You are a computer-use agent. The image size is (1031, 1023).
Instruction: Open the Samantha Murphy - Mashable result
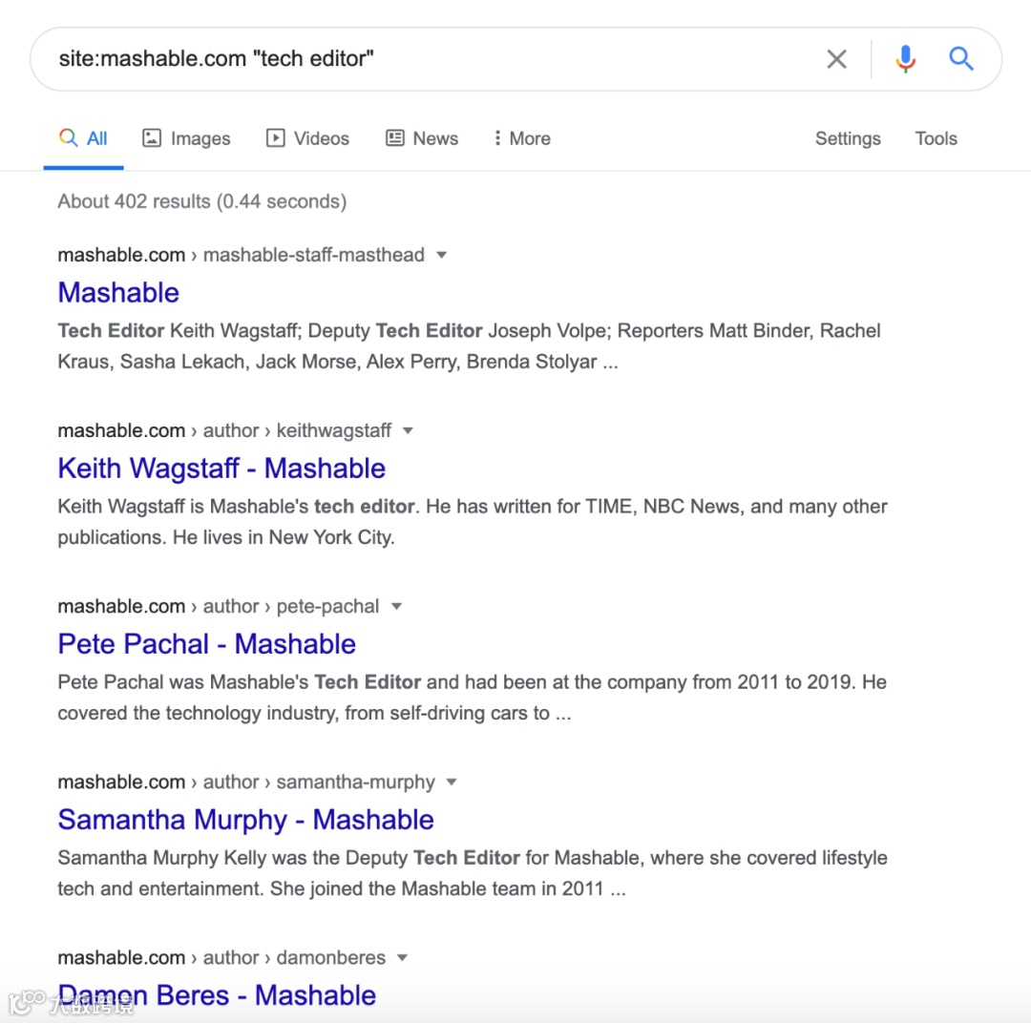point(245,820)
